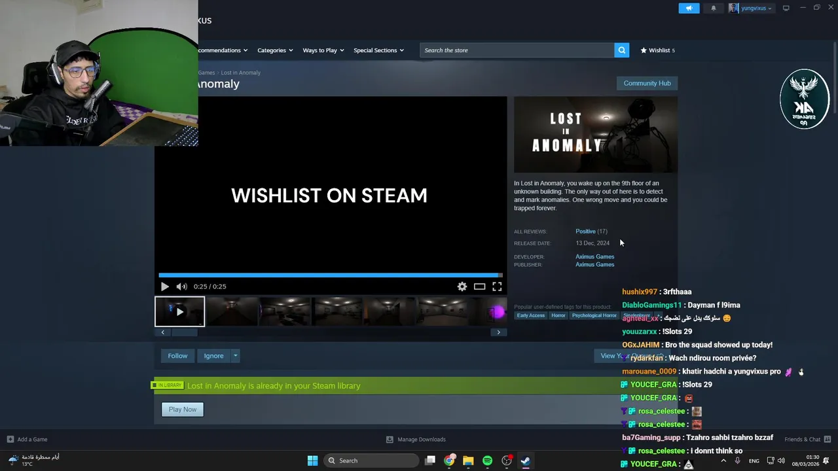Viewport: 838px width, 471px height.
Task: Play the game trailer video
Action: click(164, 287)
